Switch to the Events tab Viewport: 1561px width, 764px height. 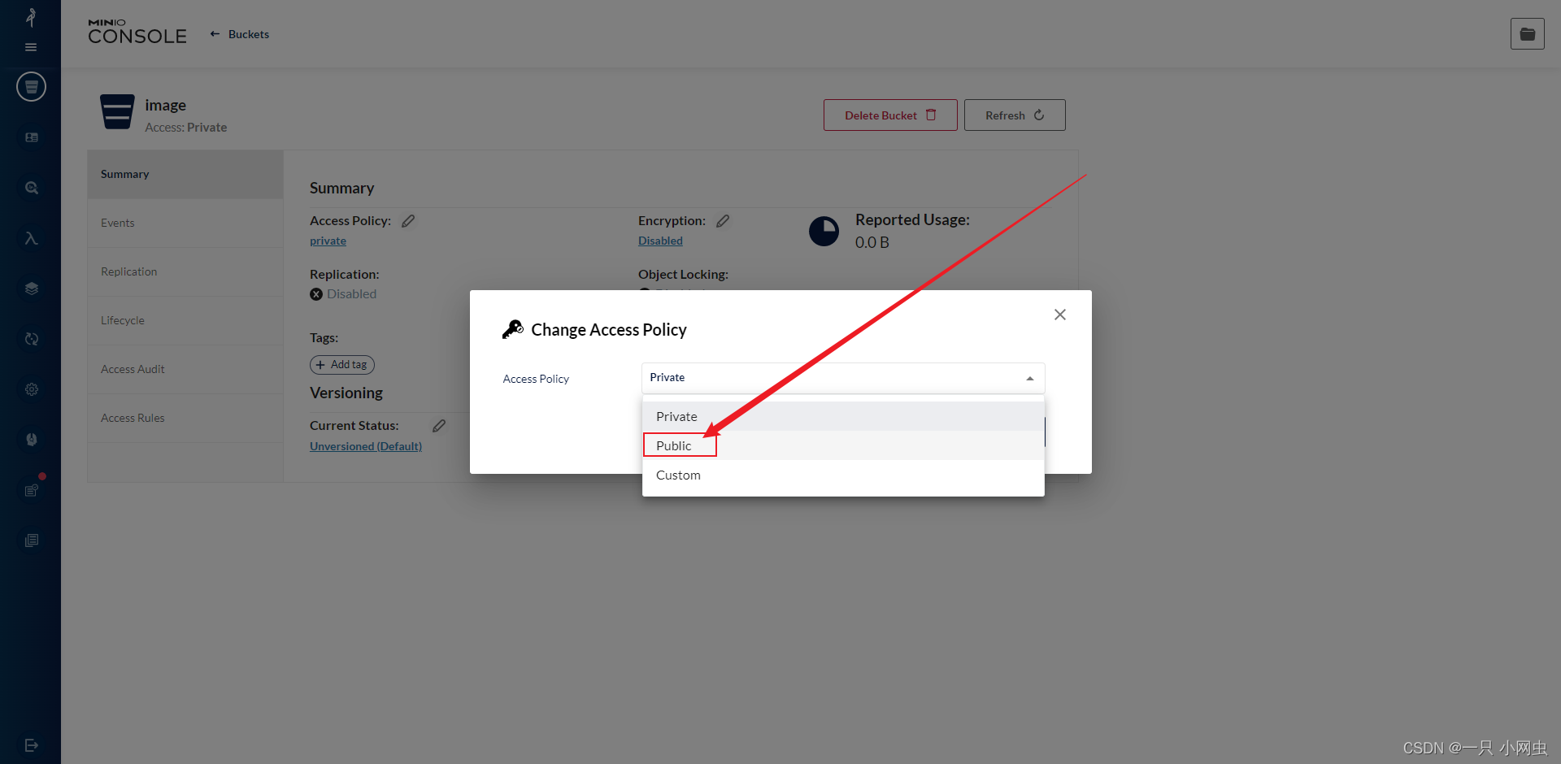tap(185, 224)
